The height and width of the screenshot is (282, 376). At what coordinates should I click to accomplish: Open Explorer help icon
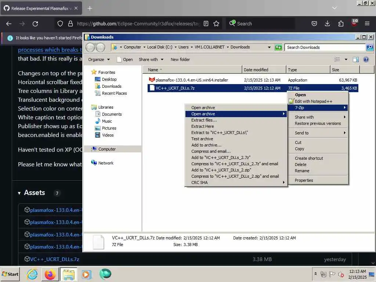pos(366,59)
